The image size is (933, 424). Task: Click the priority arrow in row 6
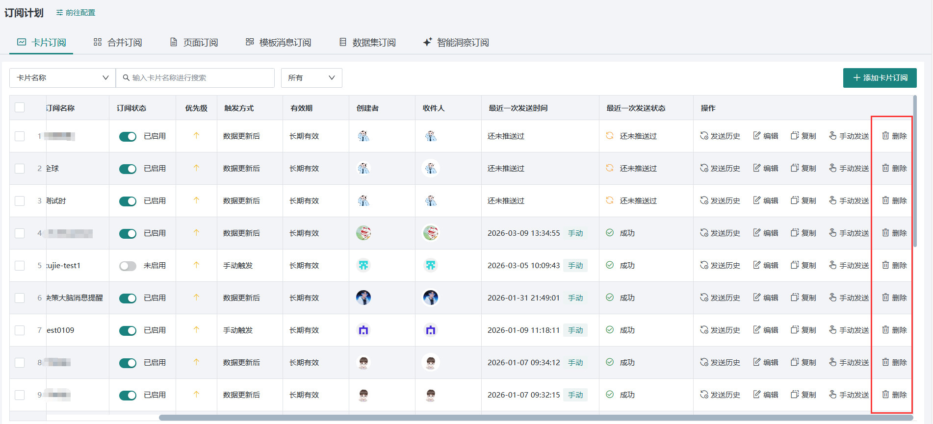tap(196, 297)
